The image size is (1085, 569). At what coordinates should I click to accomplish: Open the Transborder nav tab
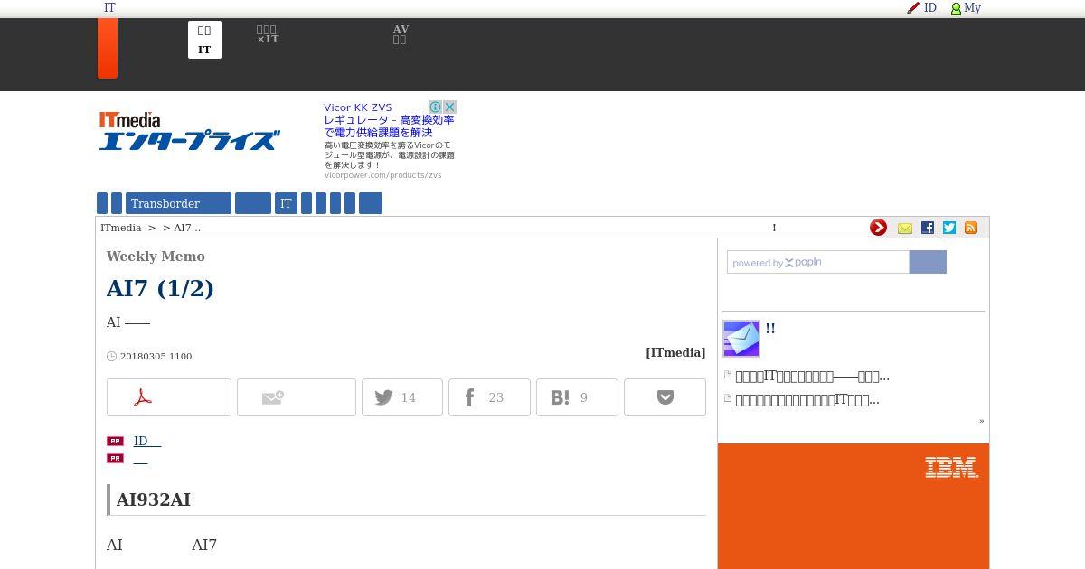pyautogui.click(x=178, y=203)
